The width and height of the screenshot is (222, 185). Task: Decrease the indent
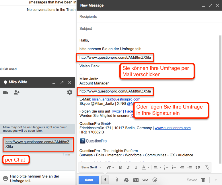click(x=182, y=168)
